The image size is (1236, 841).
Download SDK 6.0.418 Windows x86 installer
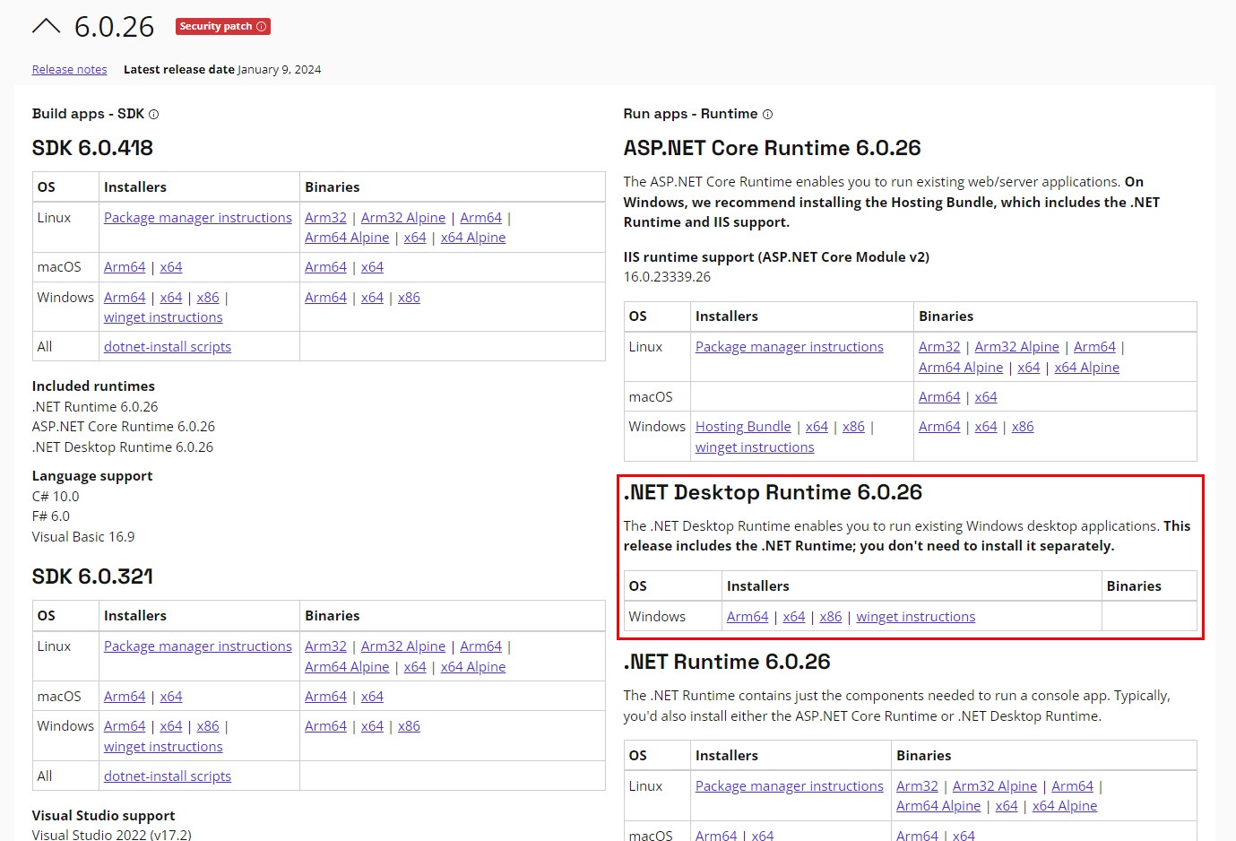208,298
